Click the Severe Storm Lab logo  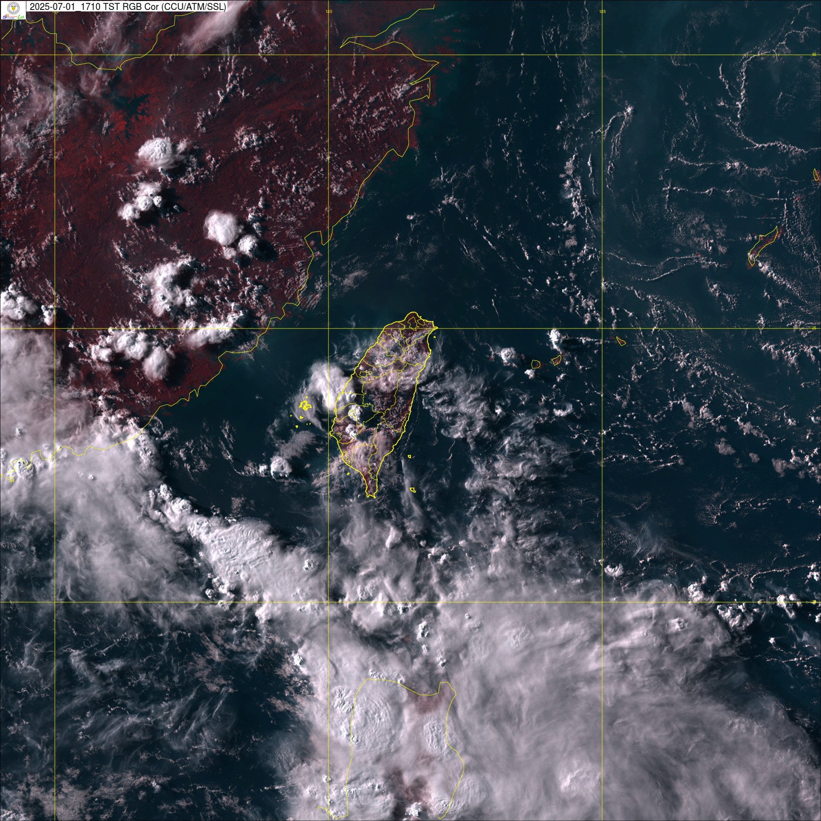pyautogui.click(x=13, y=10)
